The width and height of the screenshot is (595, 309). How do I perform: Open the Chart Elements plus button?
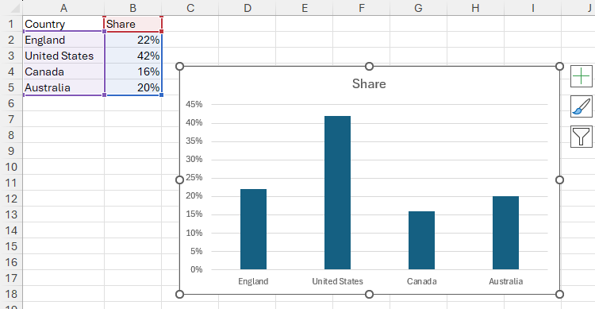point(581,76)
